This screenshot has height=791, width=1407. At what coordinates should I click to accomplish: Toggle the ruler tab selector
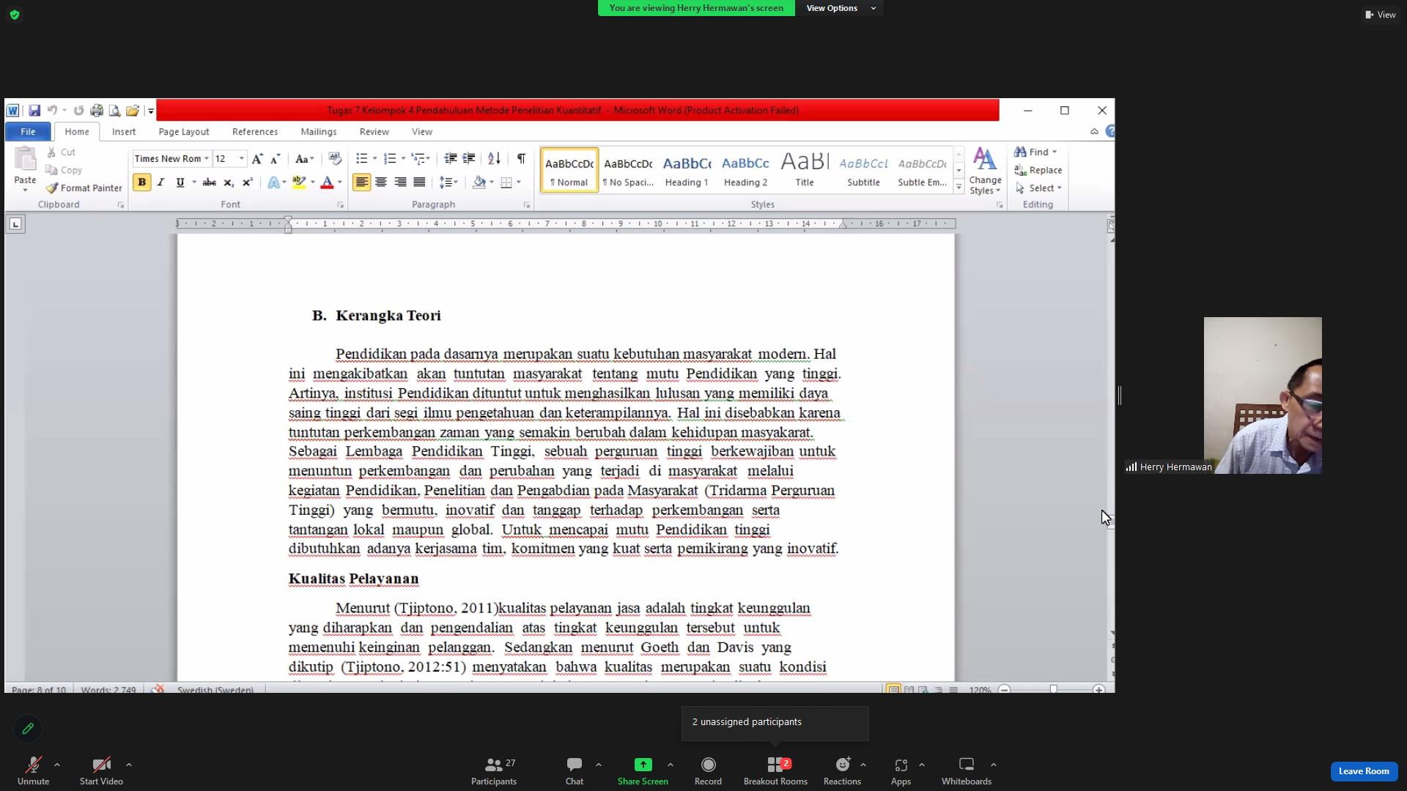[15, 224]
